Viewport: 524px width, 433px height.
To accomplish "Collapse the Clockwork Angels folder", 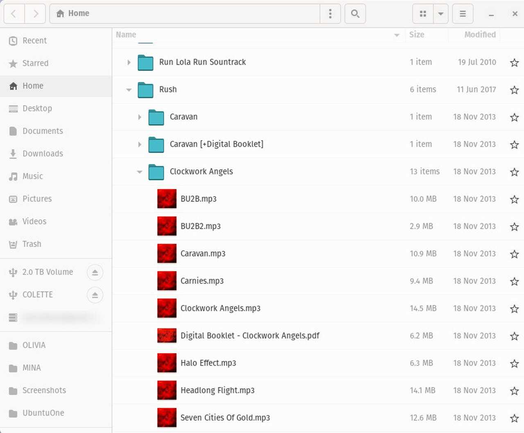I will (140, 172).
